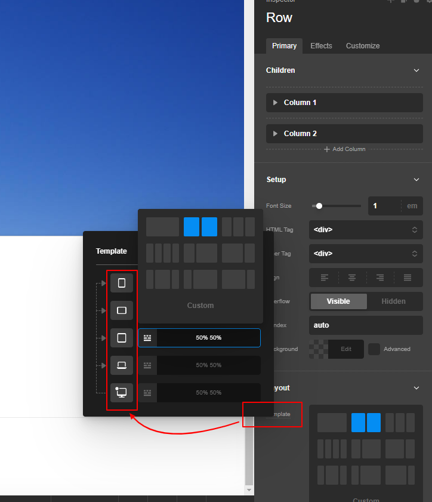Click the z-index auto input field
This screenshot has width=432, height=502.
pyautogui.click(x=365, y=325)
